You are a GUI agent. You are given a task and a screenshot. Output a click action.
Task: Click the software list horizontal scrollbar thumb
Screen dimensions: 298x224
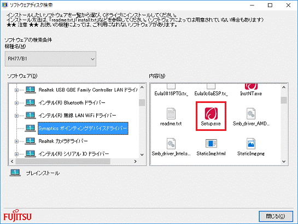(63, 162)
